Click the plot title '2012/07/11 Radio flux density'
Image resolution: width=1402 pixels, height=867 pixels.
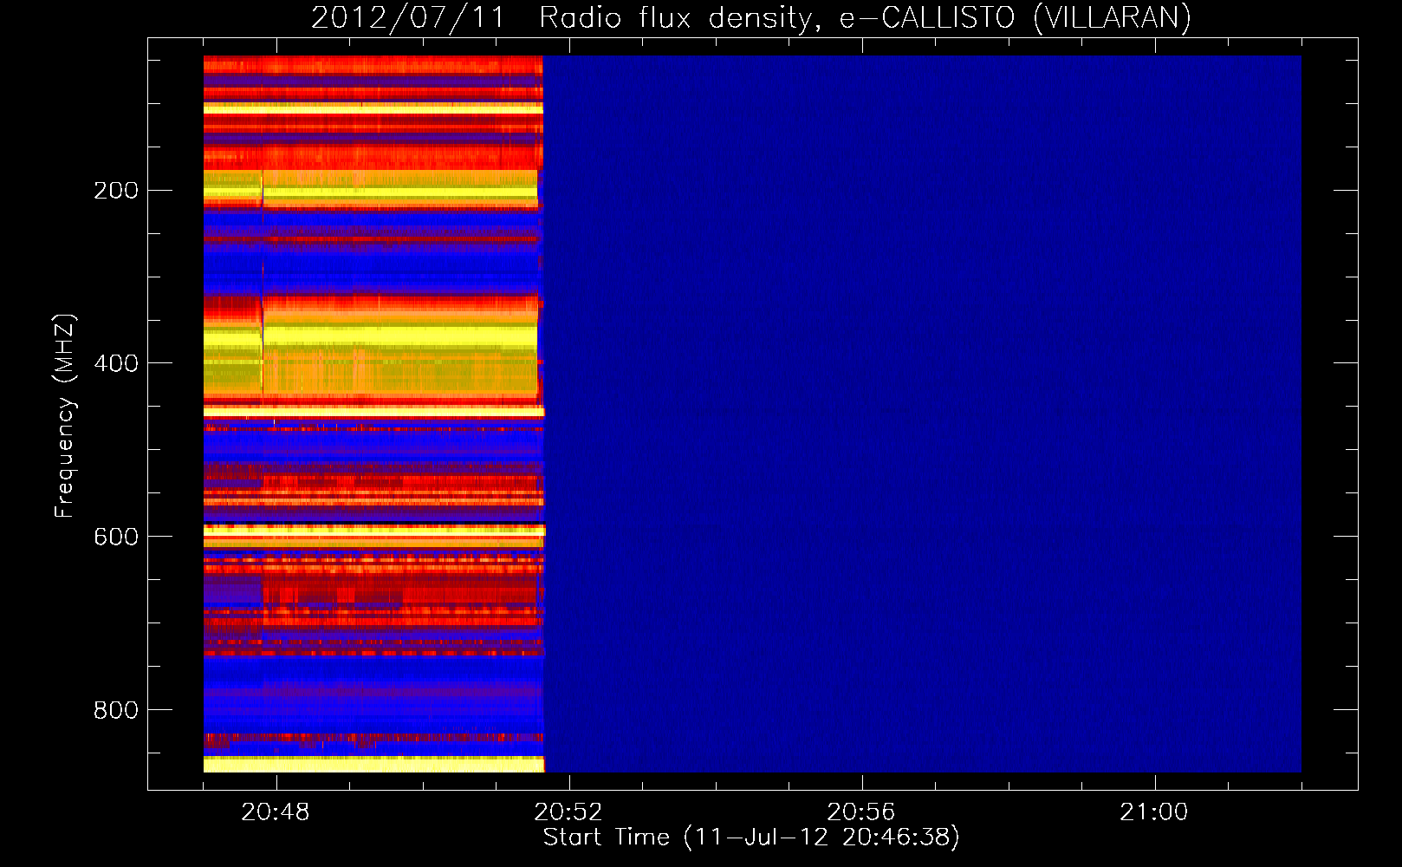point(566,18)
